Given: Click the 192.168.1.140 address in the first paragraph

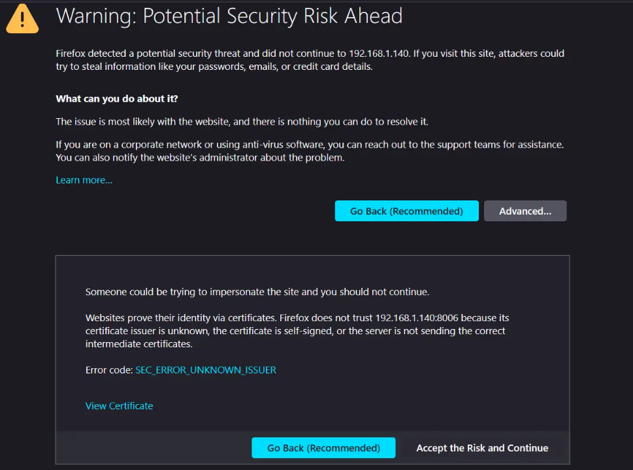Looking at the screenshot, I should [x=379, y=54].
